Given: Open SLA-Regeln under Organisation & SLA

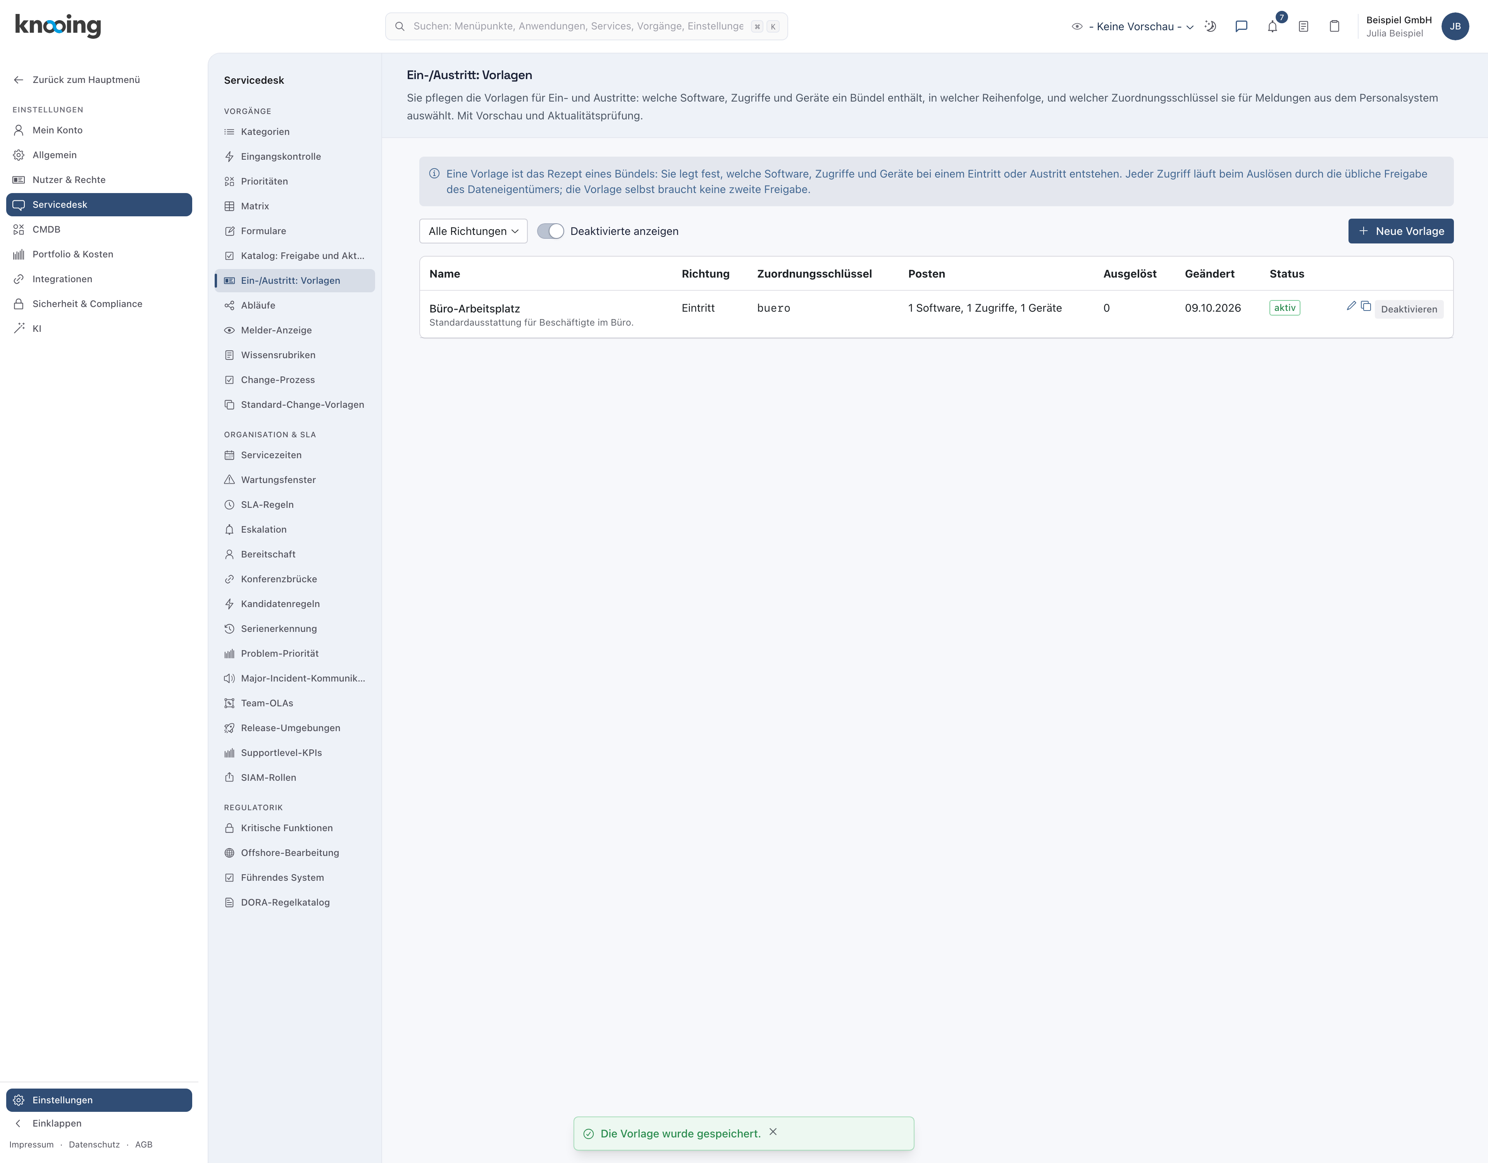Looking at the screenshot, I should click(x=295, y=504).
